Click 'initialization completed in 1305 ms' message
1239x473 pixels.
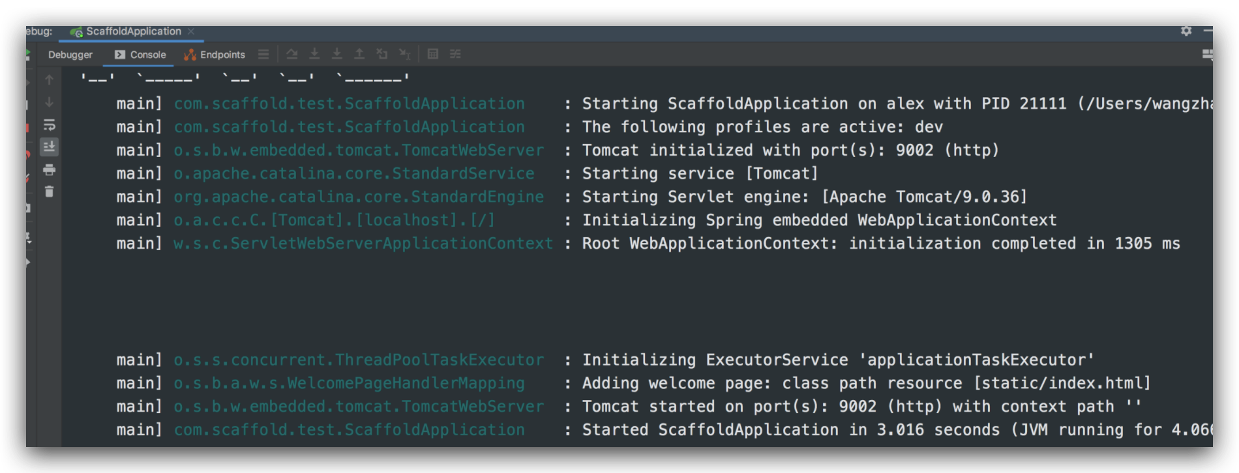coord(1014,244)
